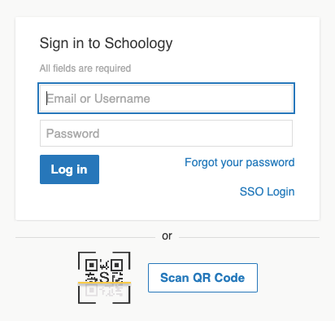The image size is (335, 321).
Task: Select the Password input field
Action: [x=166, y=134]
